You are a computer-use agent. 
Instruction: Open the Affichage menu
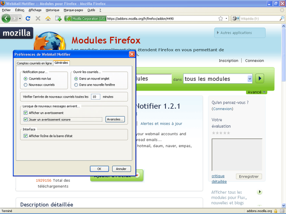pos(35,10)
